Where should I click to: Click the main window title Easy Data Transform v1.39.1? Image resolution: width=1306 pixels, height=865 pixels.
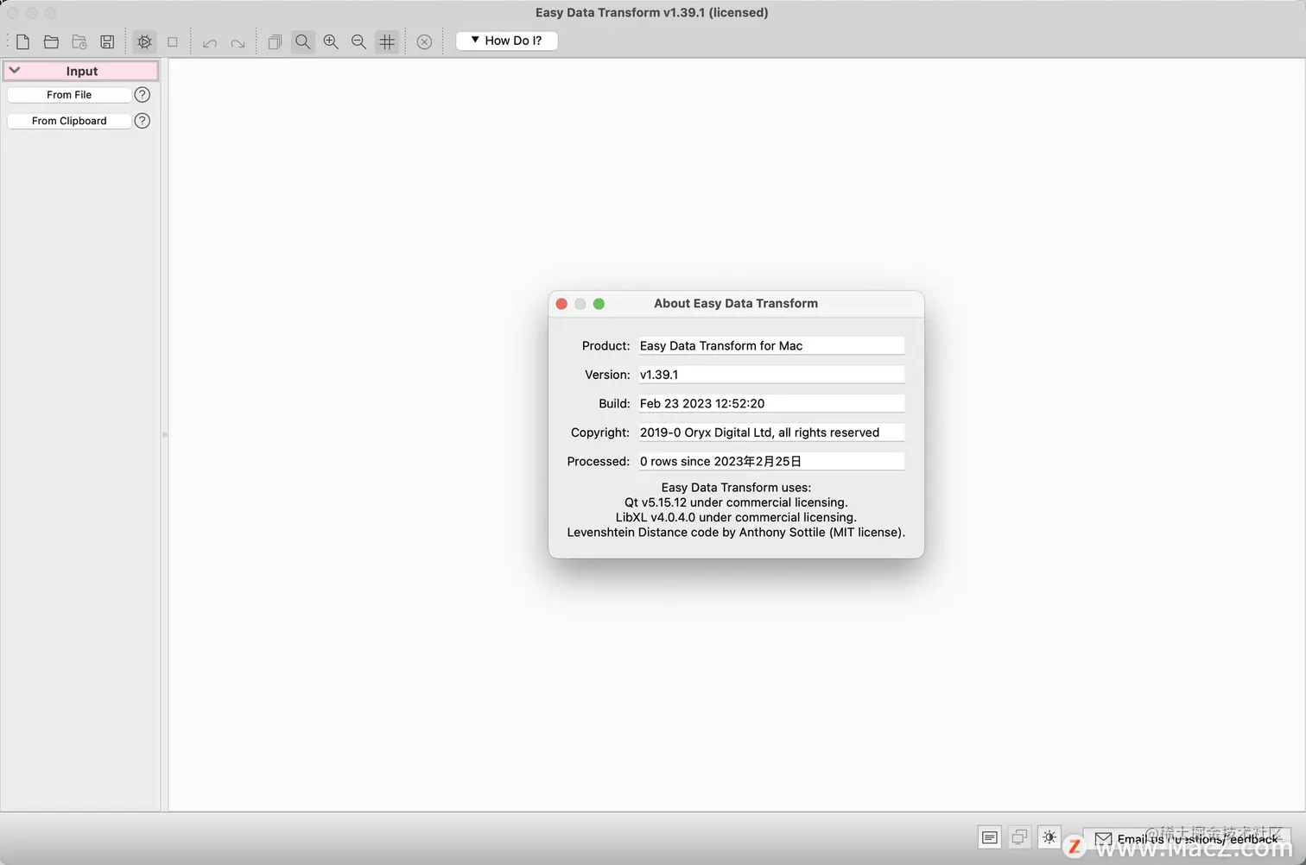tap(651, 12)
